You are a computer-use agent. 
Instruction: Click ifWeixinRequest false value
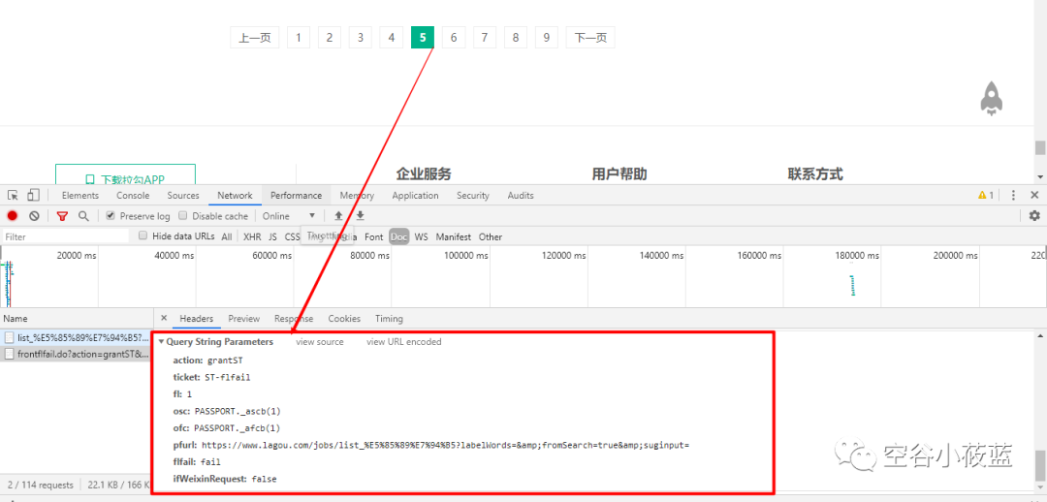click(x=265, y=479)
